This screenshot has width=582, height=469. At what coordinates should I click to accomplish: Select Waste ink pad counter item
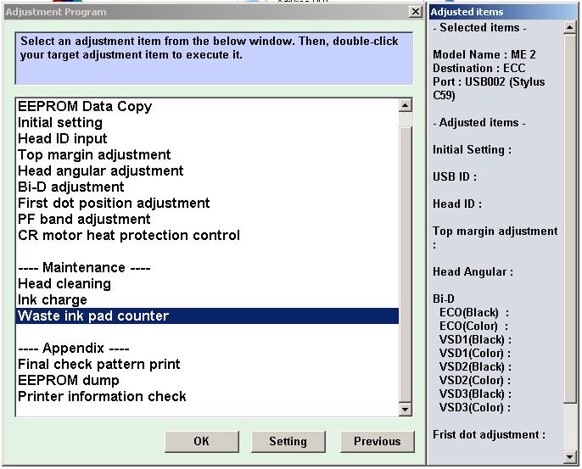(207, 315)
